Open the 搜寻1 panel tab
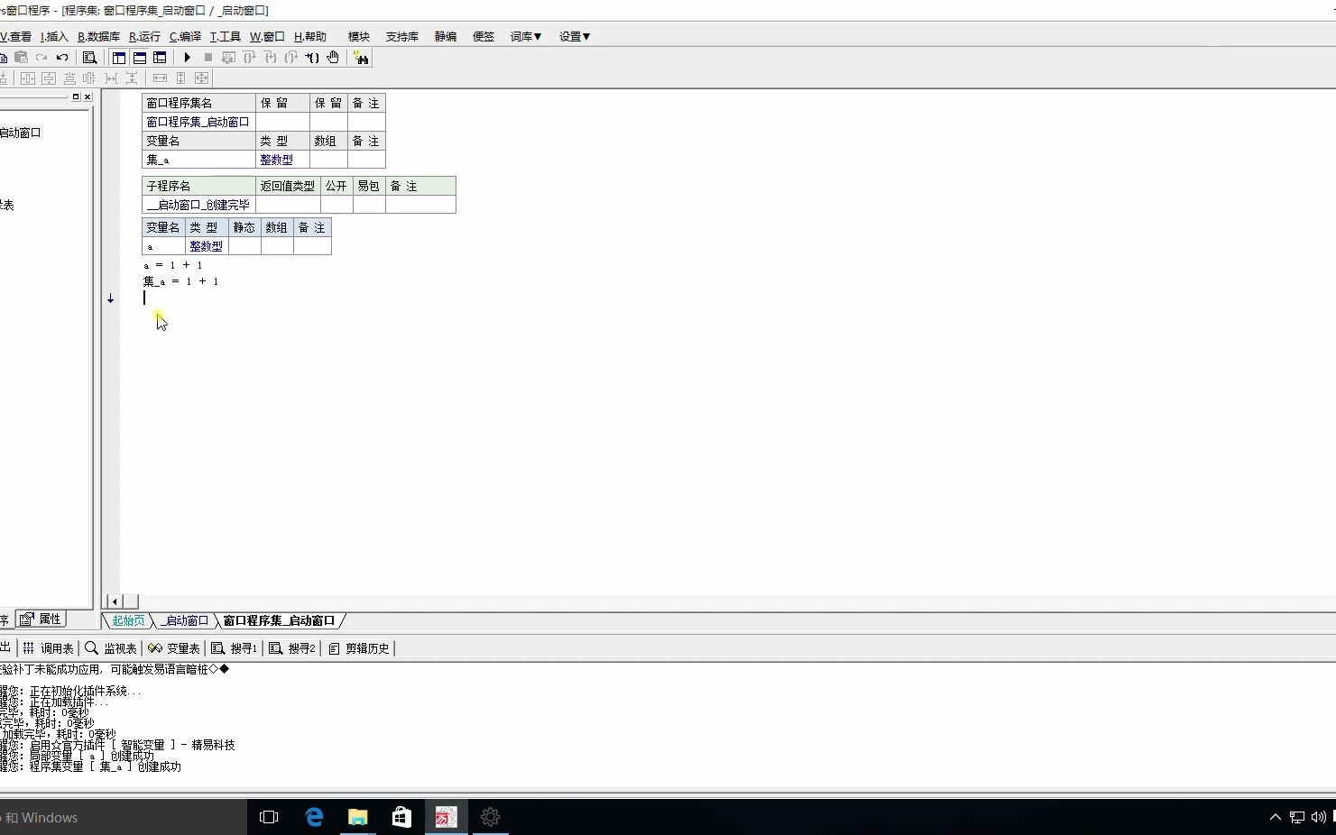Image resolution: width=1336 pixels, height=835 pixels. click(235, 648)
